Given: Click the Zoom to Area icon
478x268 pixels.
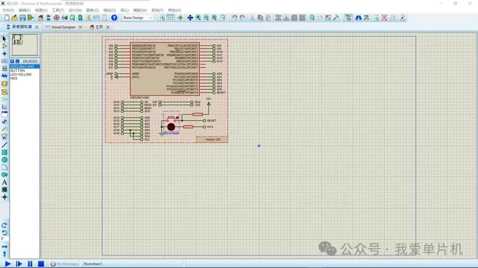Looking at the screenshot, I should (223, 18).
